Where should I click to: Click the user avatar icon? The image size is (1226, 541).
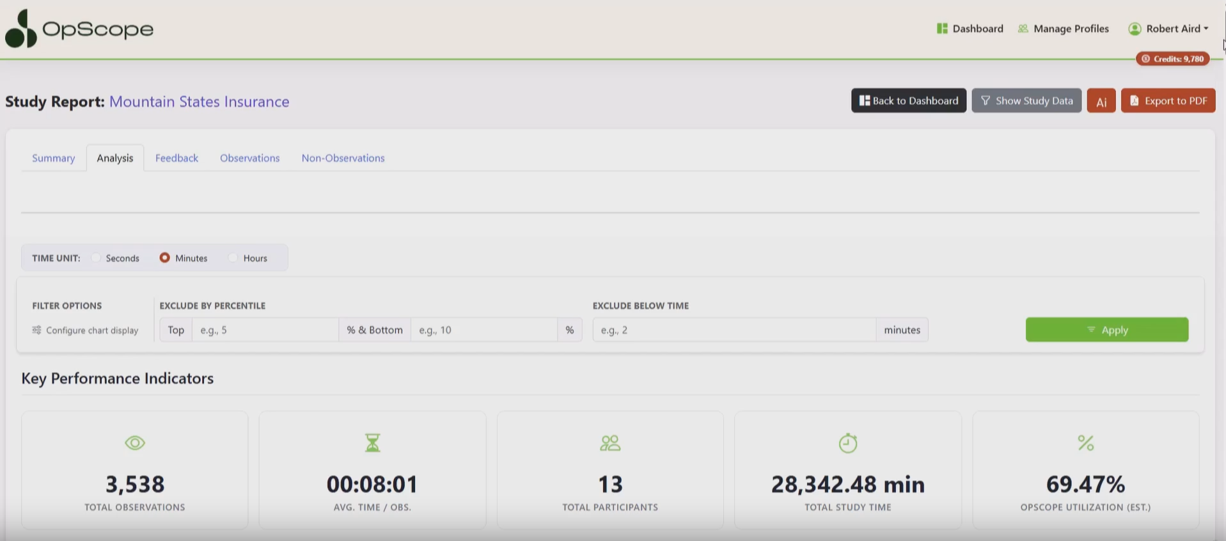click(1135, 29)
